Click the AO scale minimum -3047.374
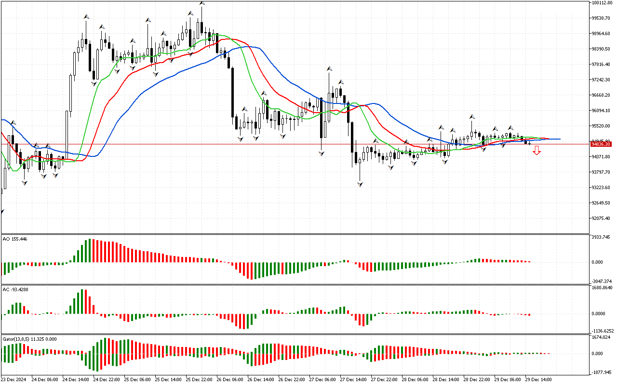617x385 pixels. pos(602,281)
